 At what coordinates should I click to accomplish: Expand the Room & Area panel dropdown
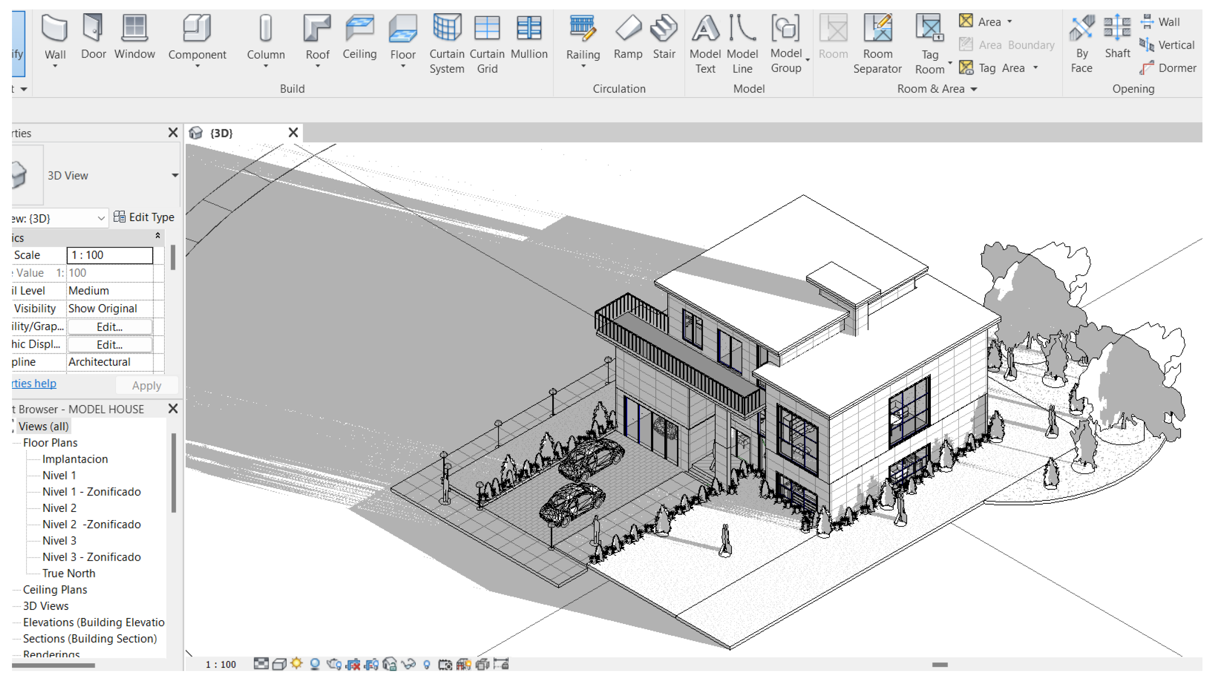pos(974,89)
